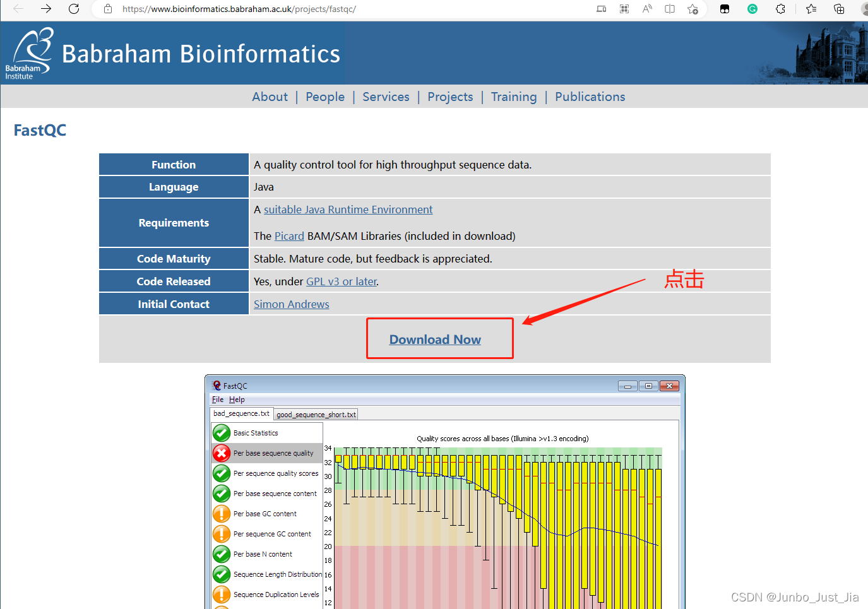Click the FastQC page heading
The image size is (868, 609).
[40, 131]
